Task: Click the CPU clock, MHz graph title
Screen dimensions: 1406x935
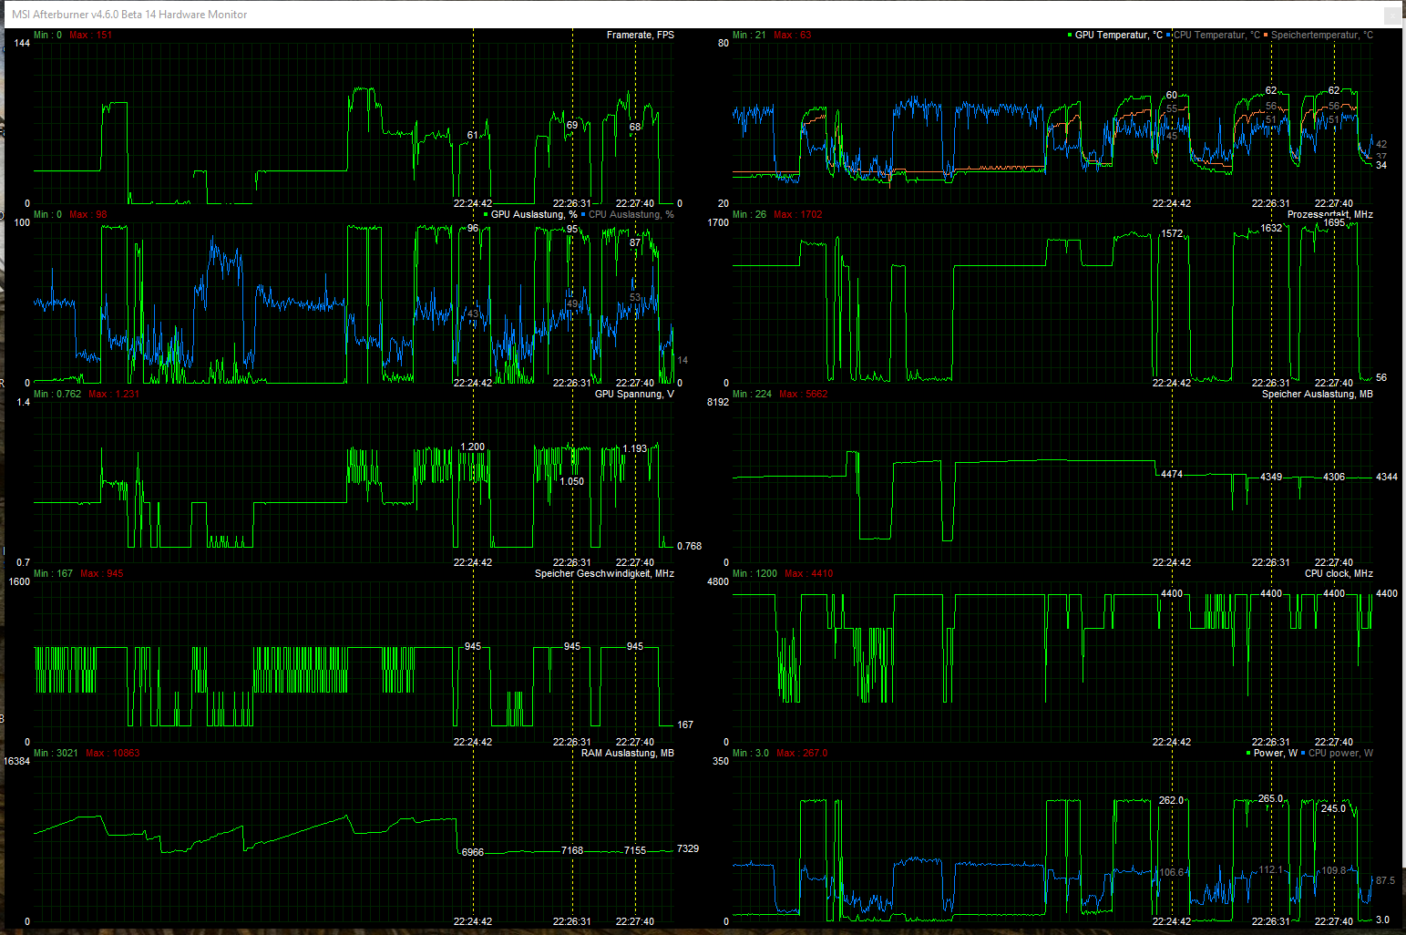Action: click(1339, 574)
